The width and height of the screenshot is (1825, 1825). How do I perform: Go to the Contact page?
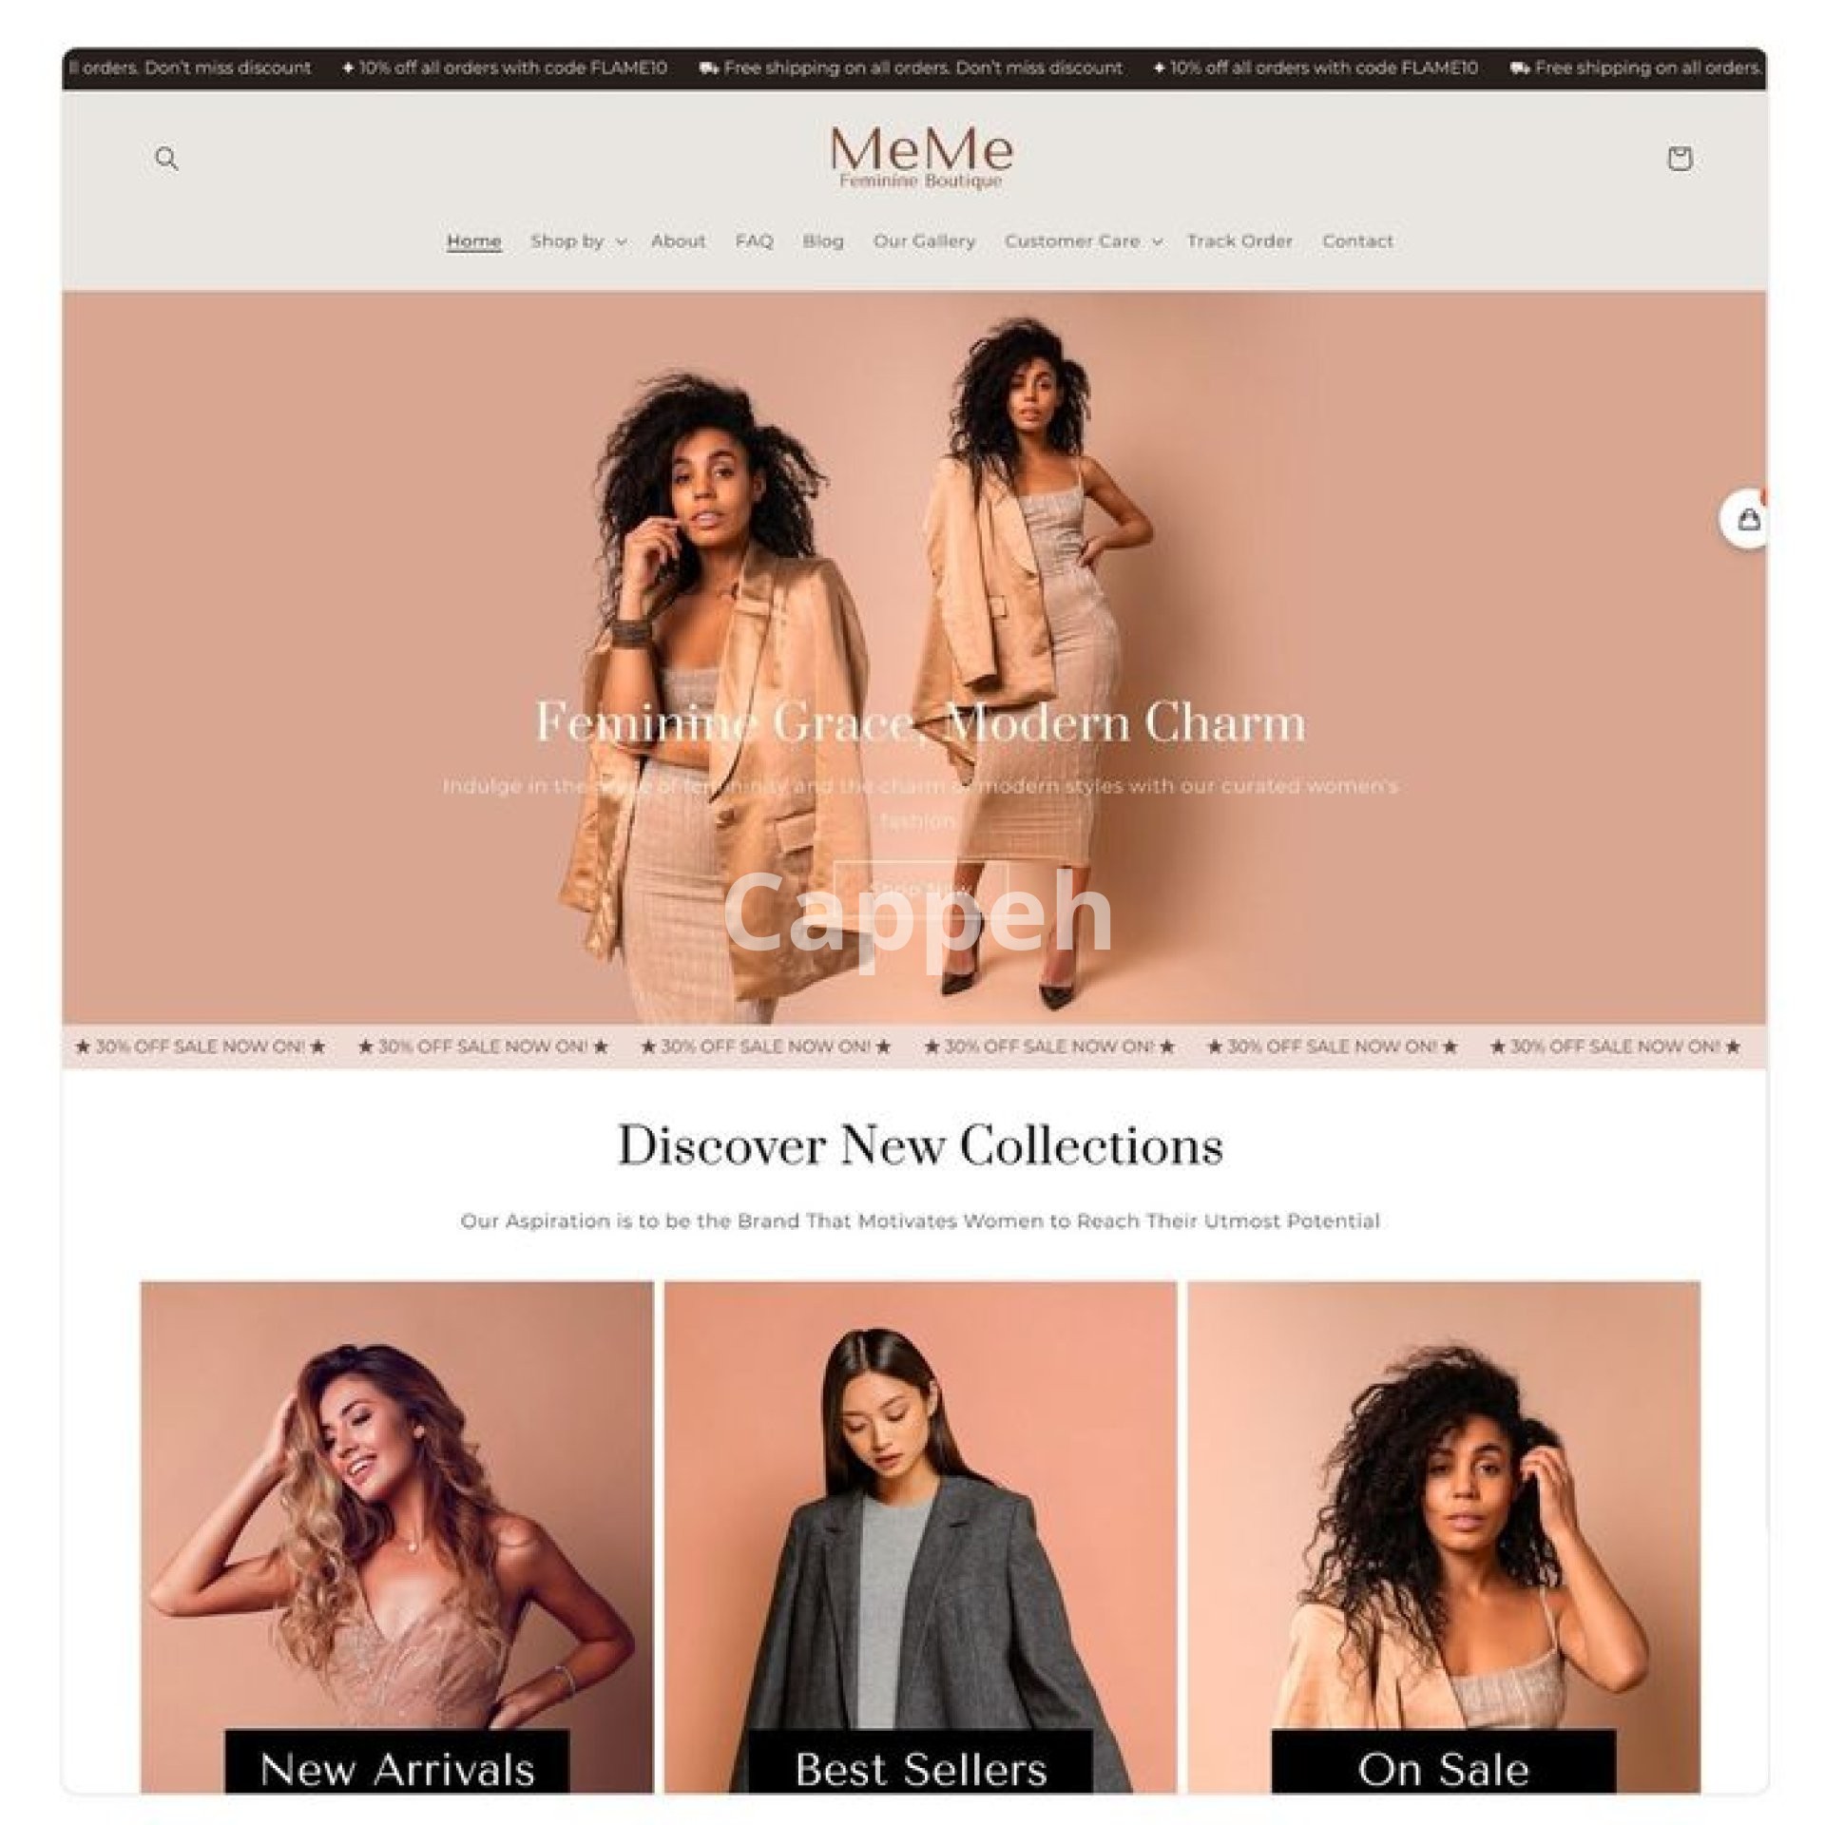point(1357,241)
